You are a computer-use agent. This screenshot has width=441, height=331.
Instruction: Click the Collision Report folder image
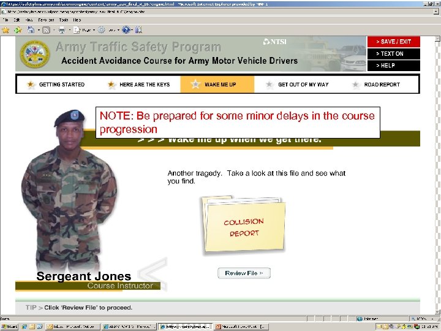[x=244, y=225]
